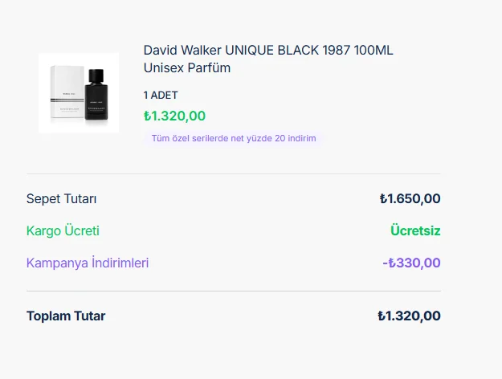The image size is (502, 379).
Task: Click the 'Unisex Parfüm' text in the title
Action: [x=187, y=68]
